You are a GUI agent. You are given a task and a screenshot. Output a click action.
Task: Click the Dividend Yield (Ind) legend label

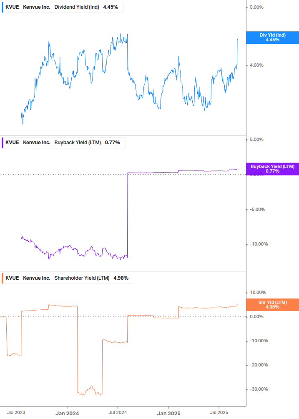[77, 7]
